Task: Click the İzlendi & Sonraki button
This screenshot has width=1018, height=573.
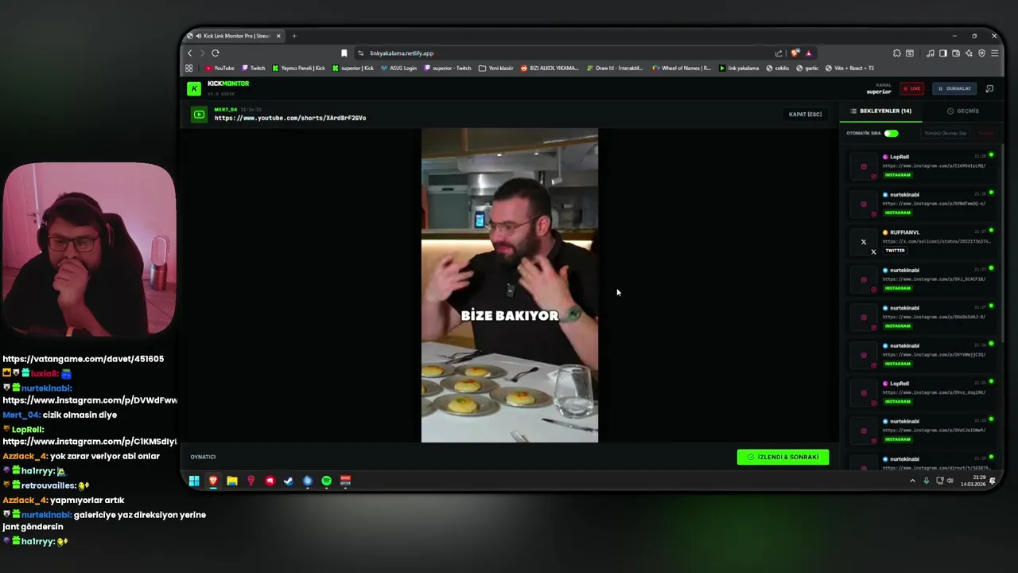Action: pyautogui.click(x=783, y=457)
